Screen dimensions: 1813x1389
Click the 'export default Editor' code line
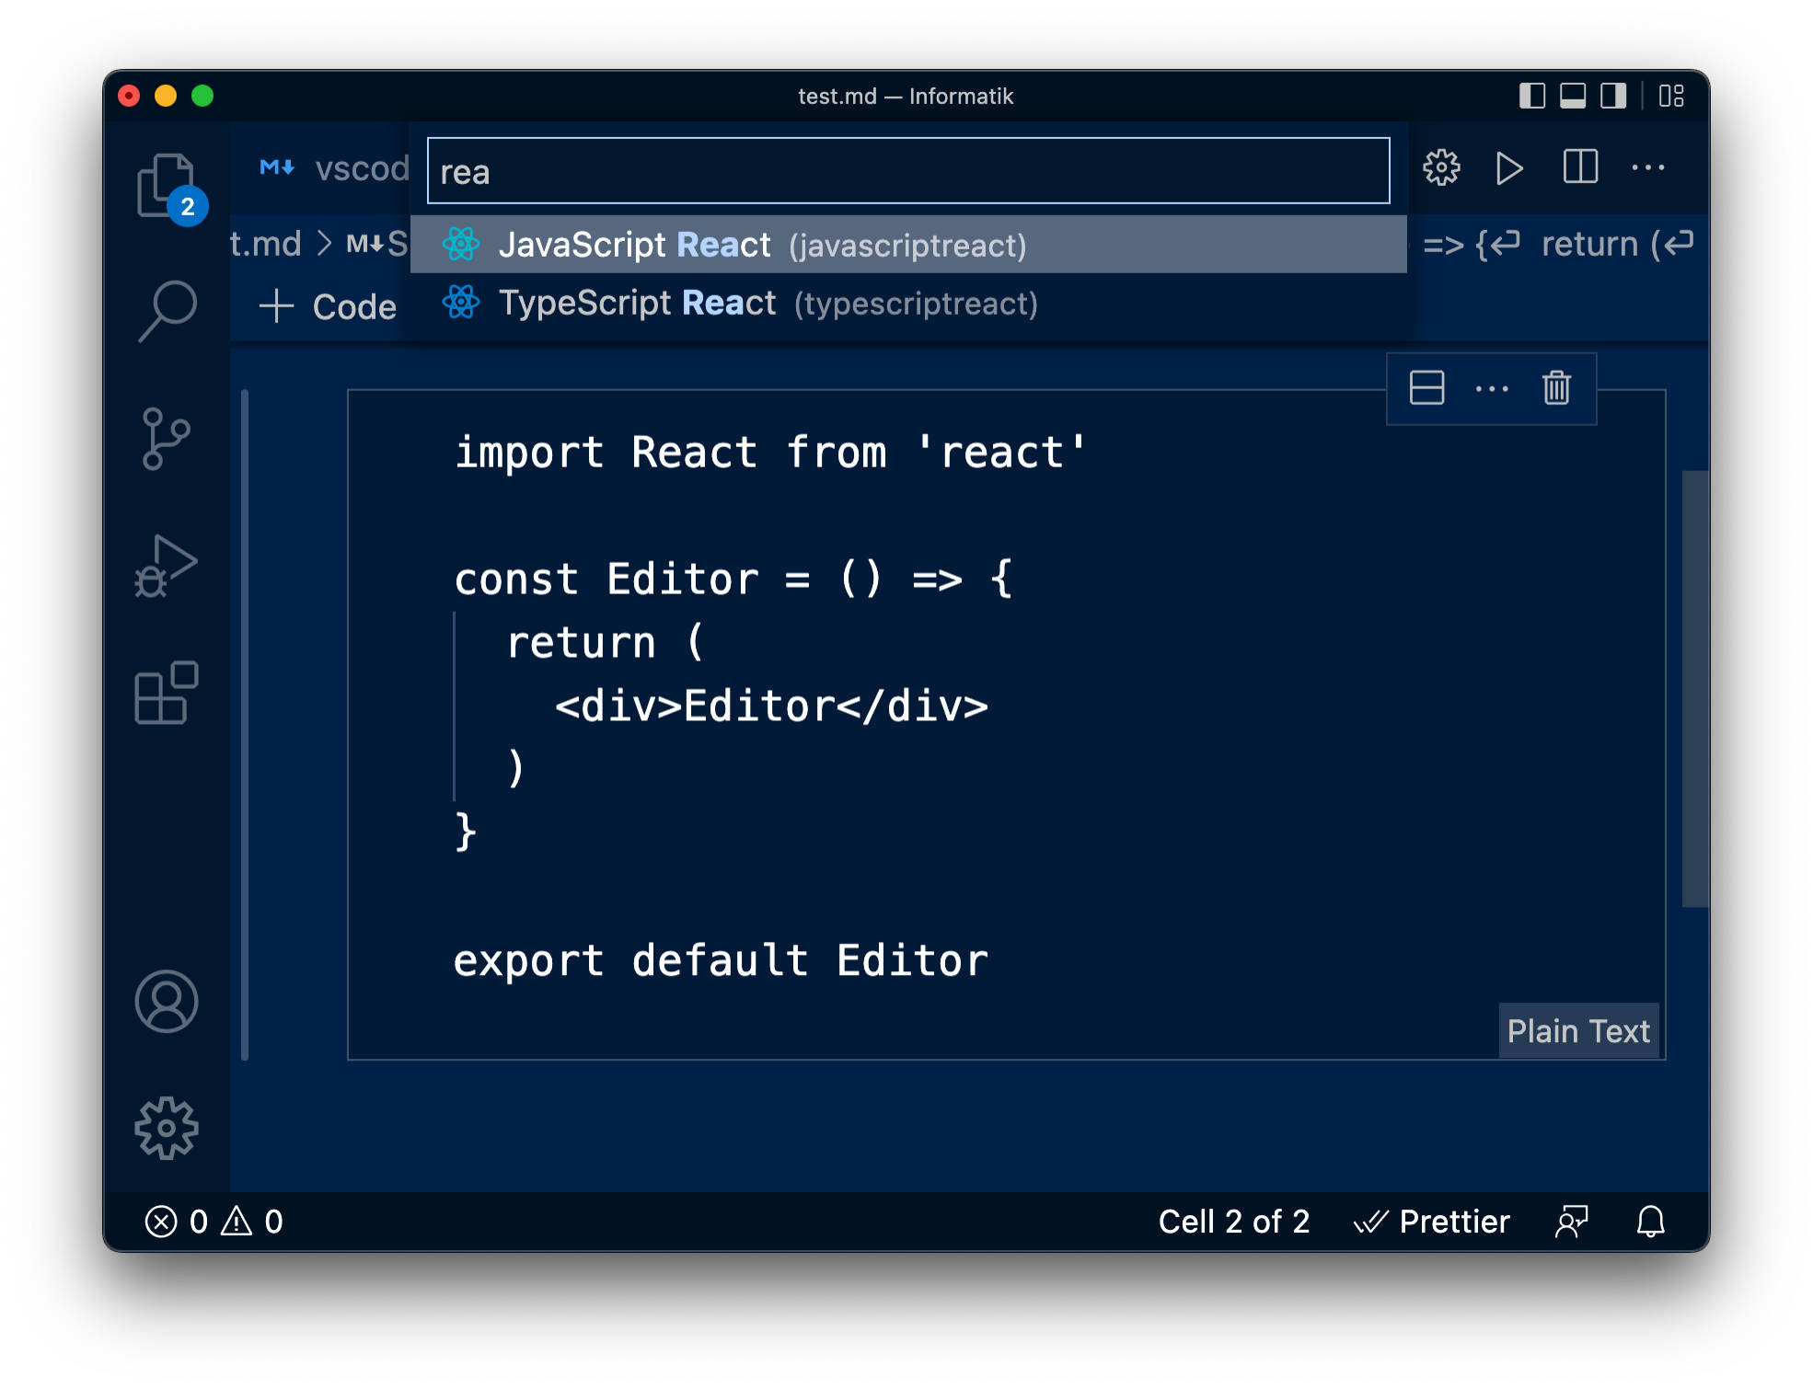(722, 960)
